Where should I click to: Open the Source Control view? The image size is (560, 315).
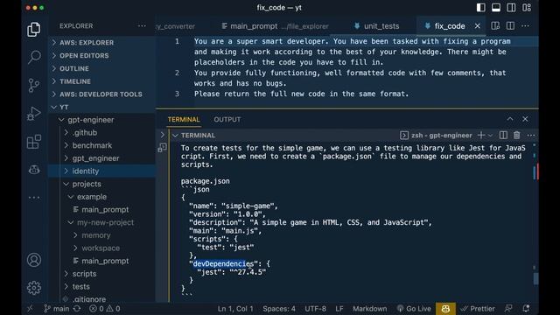[x=34, y=86]
